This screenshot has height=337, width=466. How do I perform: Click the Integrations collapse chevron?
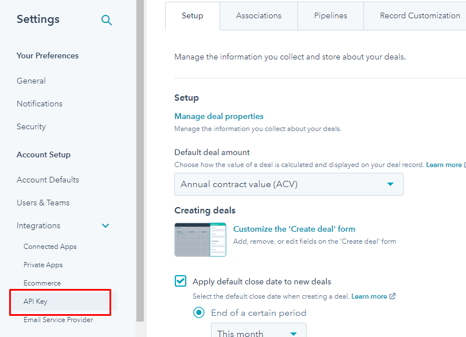[x=105, y=225]
